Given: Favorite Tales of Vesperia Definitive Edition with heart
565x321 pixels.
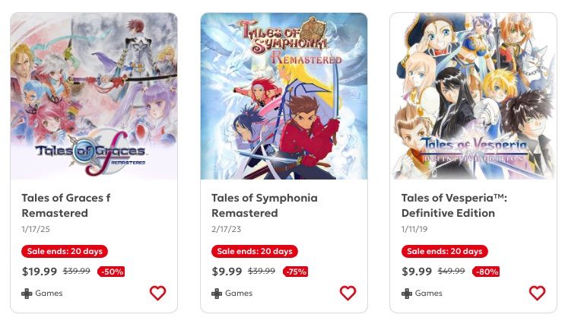Looking at the screenshot, I should coord(538,293).
